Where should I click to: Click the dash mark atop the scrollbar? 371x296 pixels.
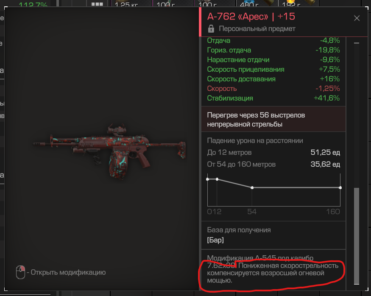click(x=357, y=43)
